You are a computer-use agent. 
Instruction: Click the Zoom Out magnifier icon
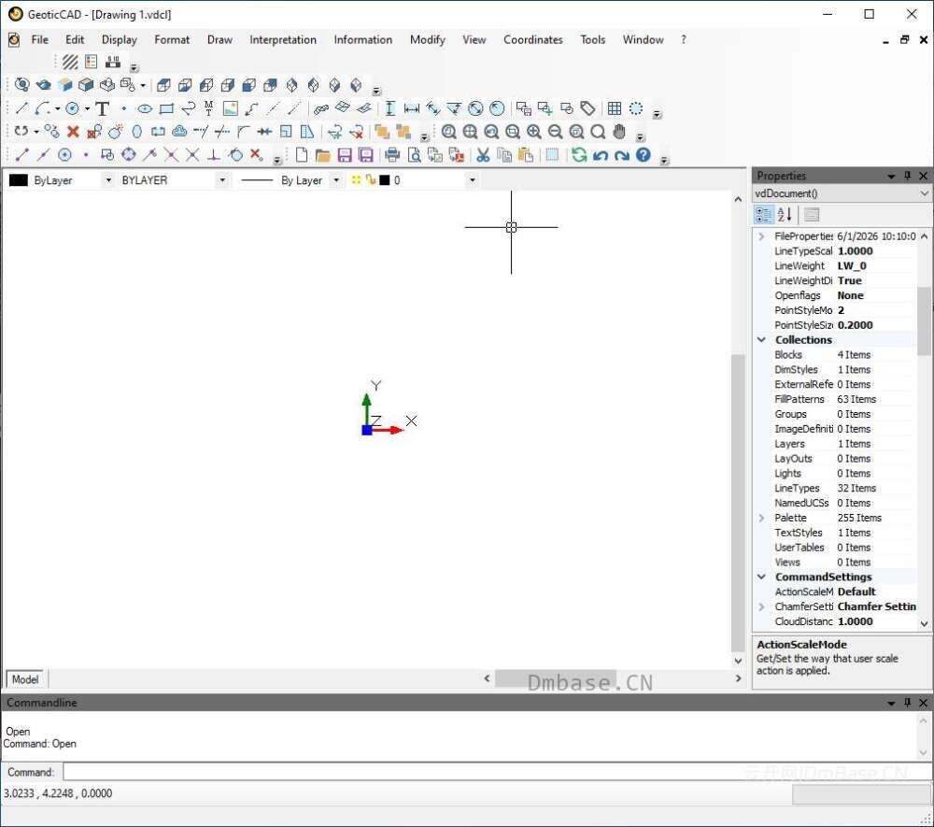tap(555, 132)
